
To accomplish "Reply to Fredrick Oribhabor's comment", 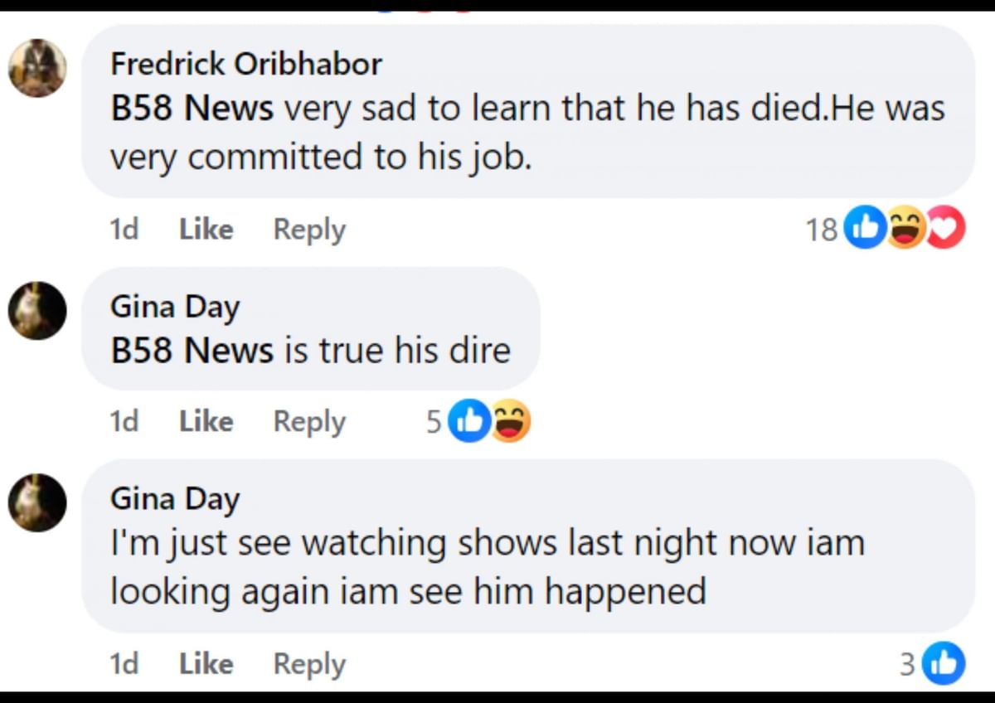I will click(308, 230).
